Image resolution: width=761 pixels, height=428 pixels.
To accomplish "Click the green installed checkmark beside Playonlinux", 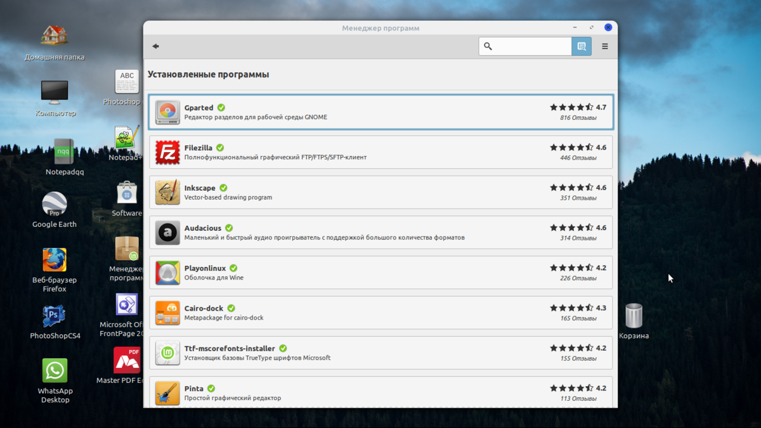I will point(233,268).
